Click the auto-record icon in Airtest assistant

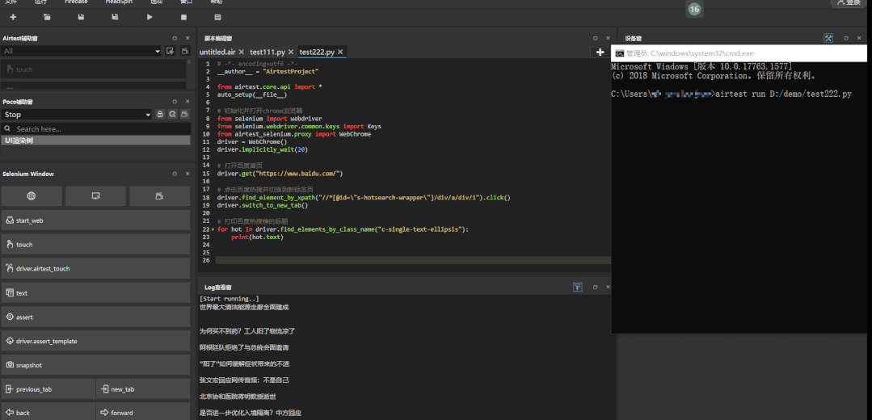pyautogui.click(x=171, y=51)
